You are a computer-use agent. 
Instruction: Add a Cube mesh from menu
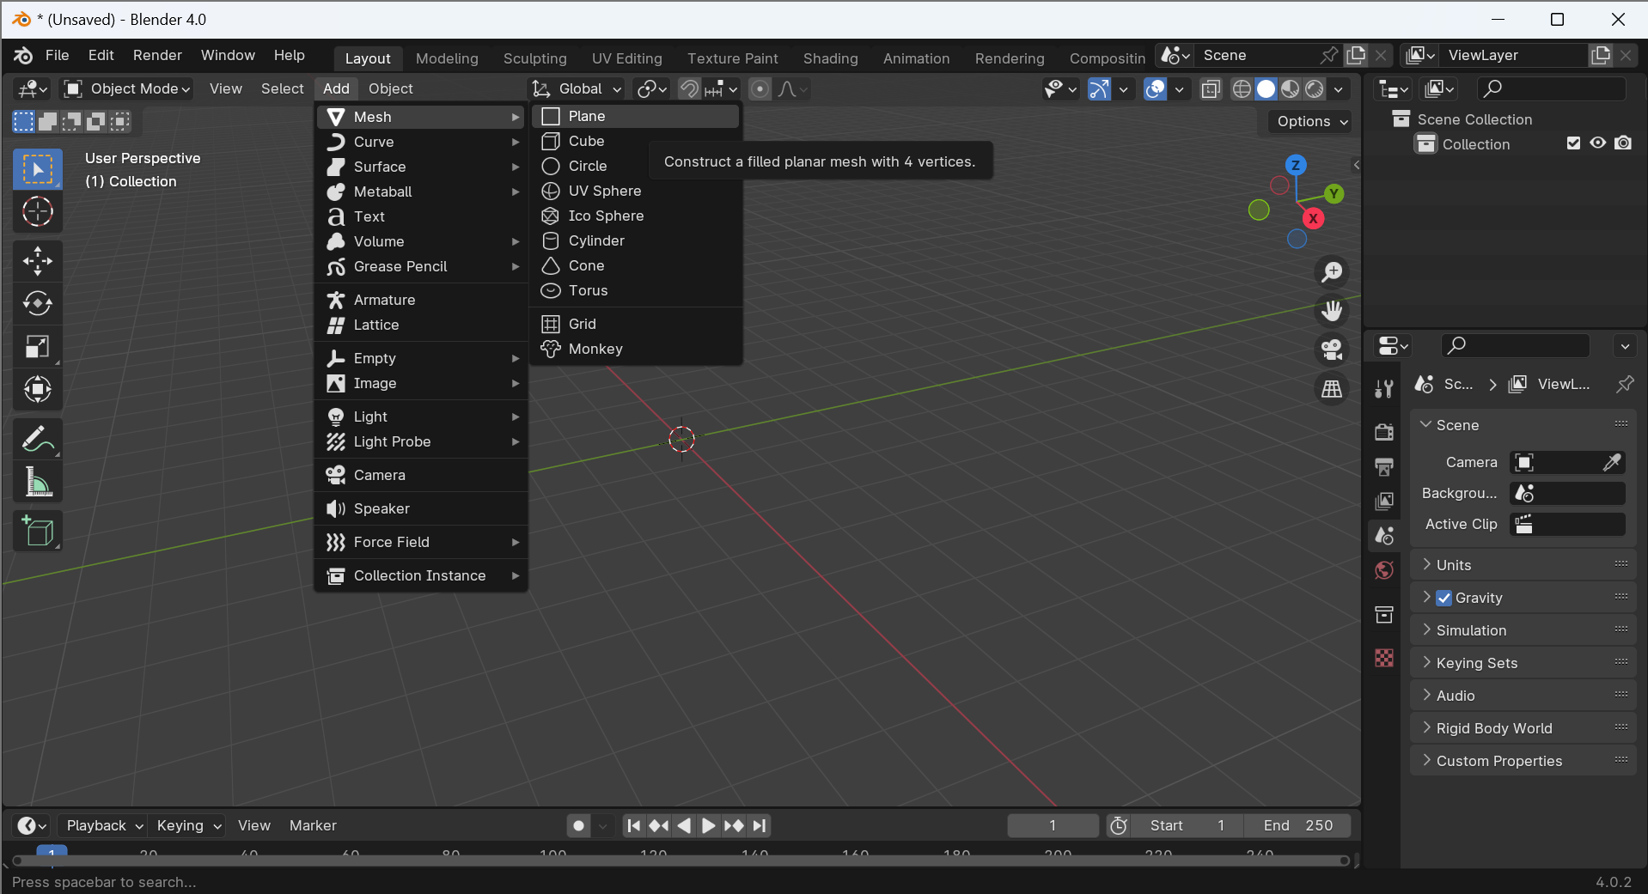[636, 141]
